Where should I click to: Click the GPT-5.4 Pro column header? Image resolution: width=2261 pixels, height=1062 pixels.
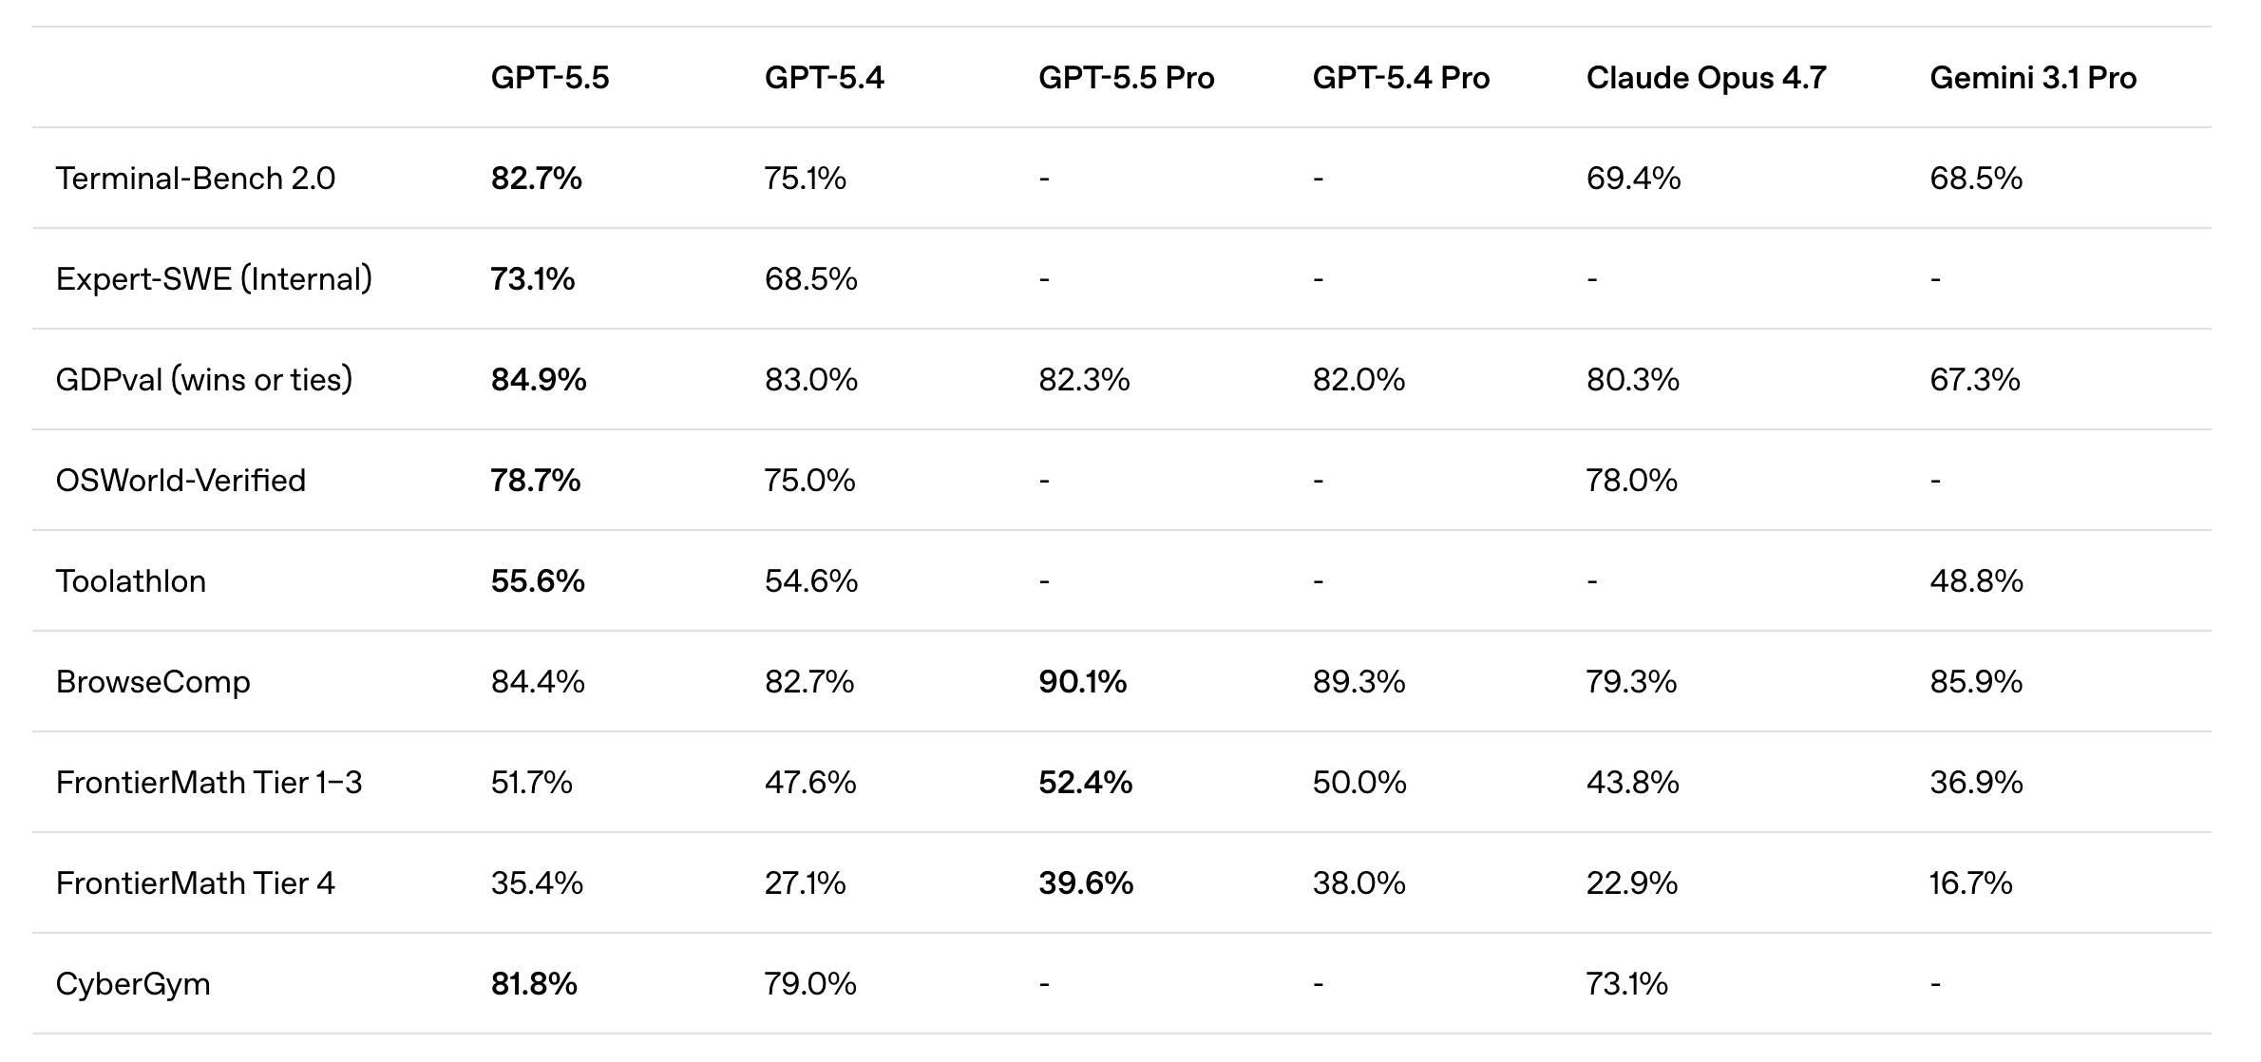pos(1400,78)
